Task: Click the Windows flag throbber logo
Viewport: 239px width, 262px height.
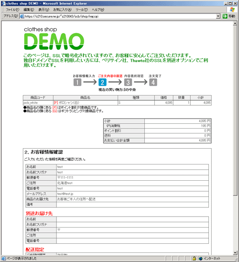Action: pos(232,10)
